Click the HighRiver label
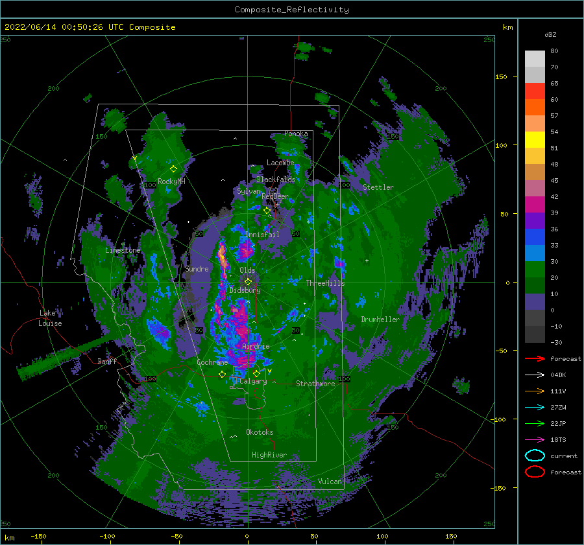 click(x=269, y=455)
